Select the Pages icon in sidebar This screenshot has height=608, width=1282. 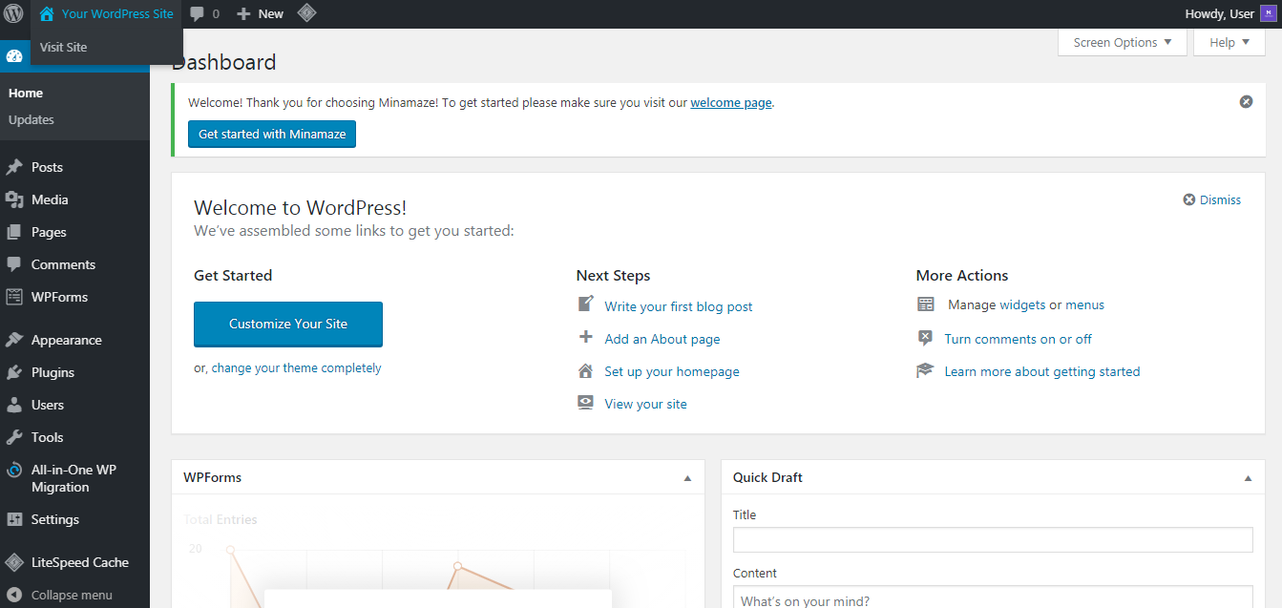(x=16, y=231)
